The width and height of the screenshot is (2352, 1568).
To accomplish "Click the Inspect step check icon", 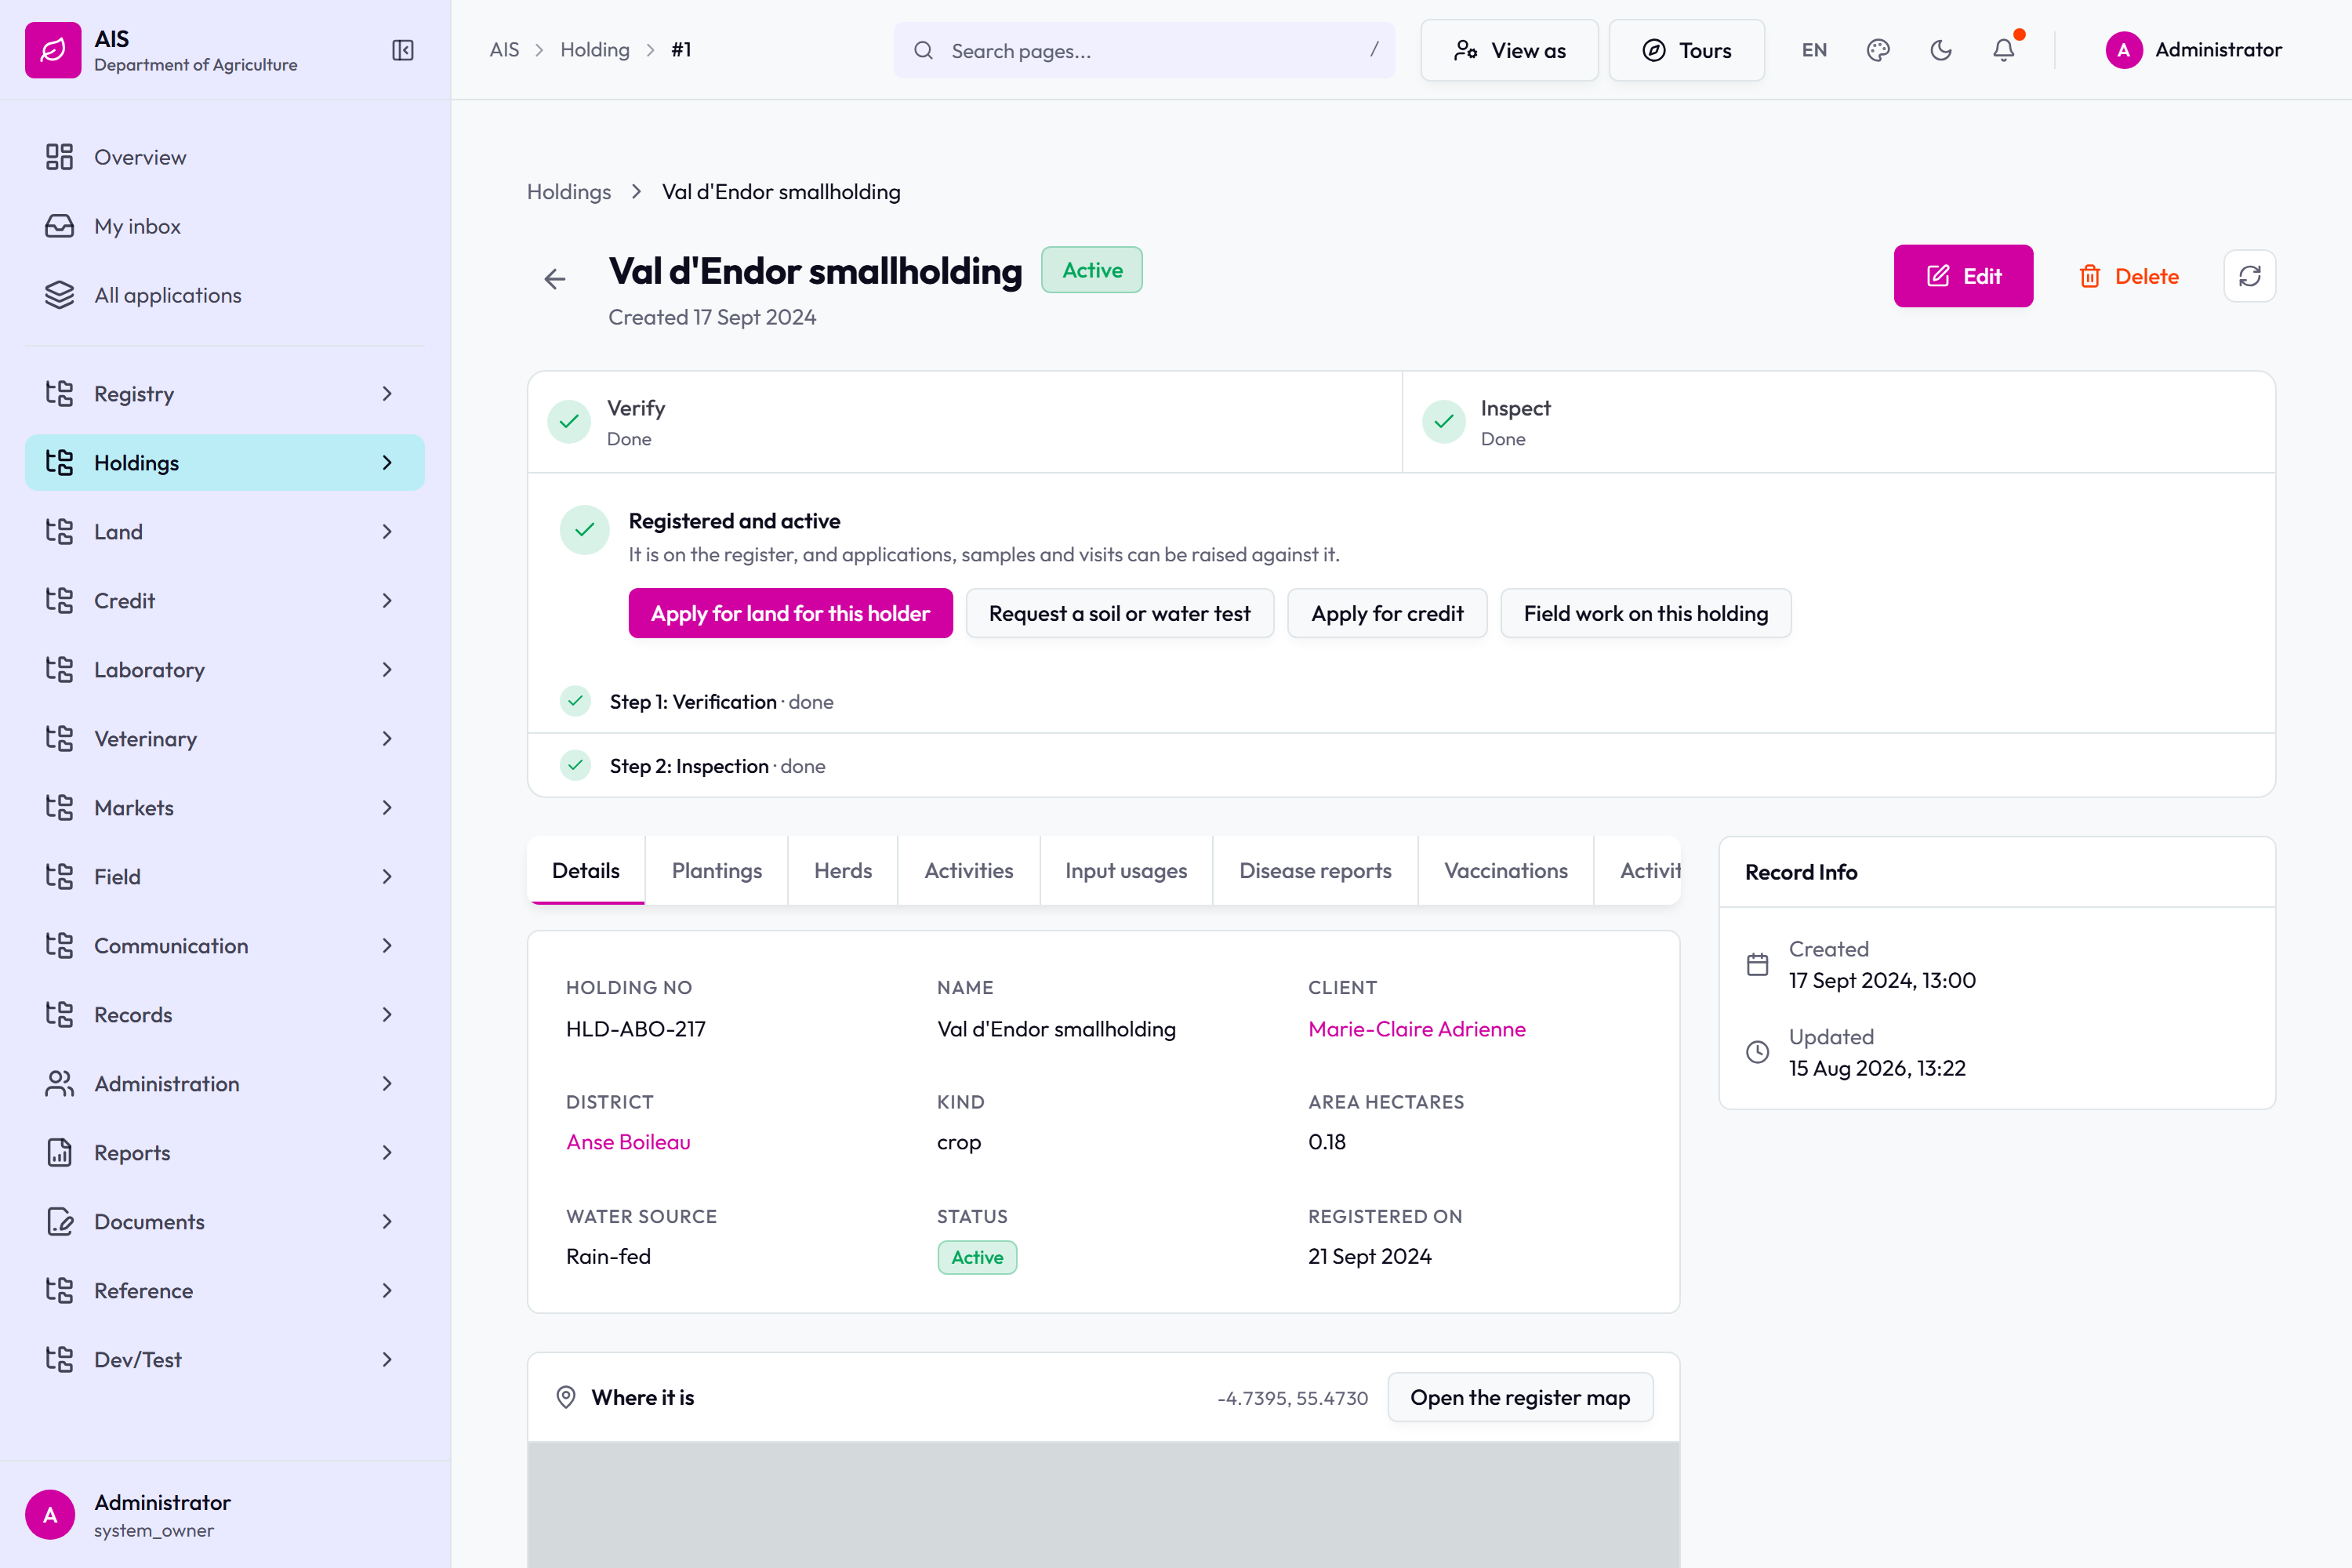I will point(1444,422).
